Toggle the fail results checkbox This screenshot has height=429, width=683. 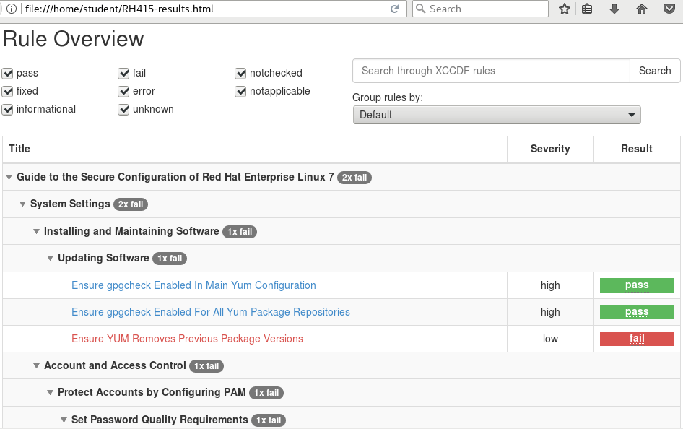[124, 74]
